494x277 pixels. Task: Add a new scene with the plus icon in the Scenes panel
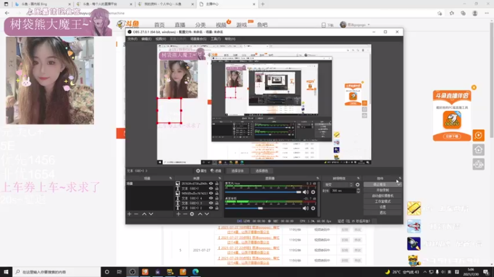click(x=129, y=214)
